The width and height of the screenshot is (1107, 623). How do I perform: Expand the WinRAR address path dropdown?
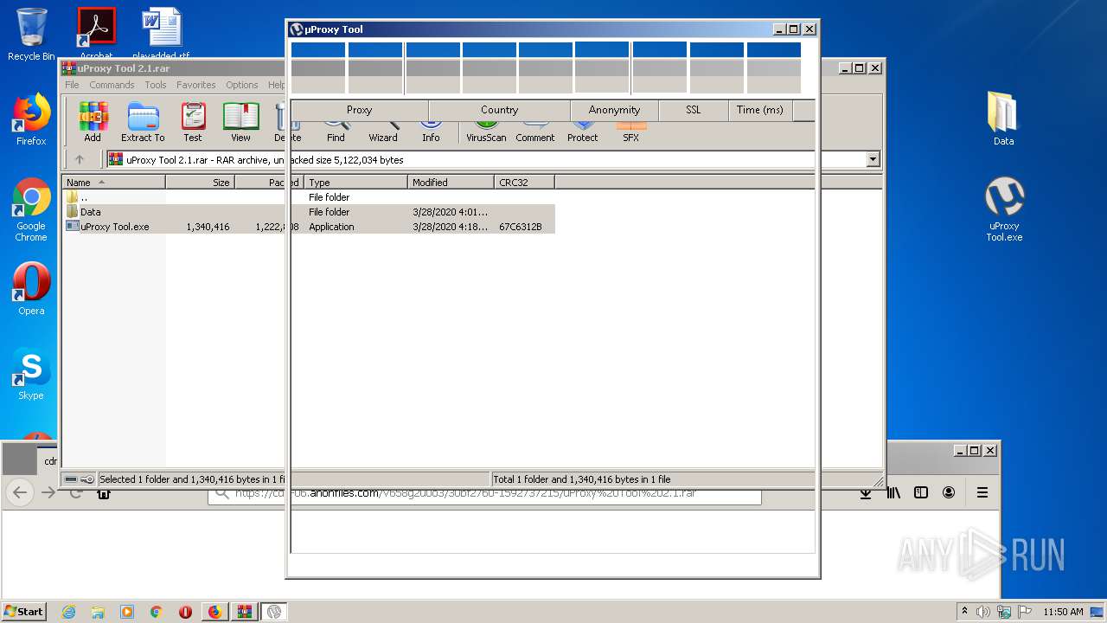(x=873, y=159)
